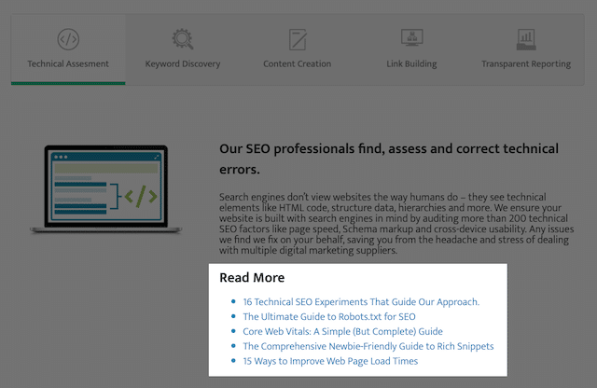The image size is (597, 388).
Task: Click the laptop code illustration
Action: 105,188
